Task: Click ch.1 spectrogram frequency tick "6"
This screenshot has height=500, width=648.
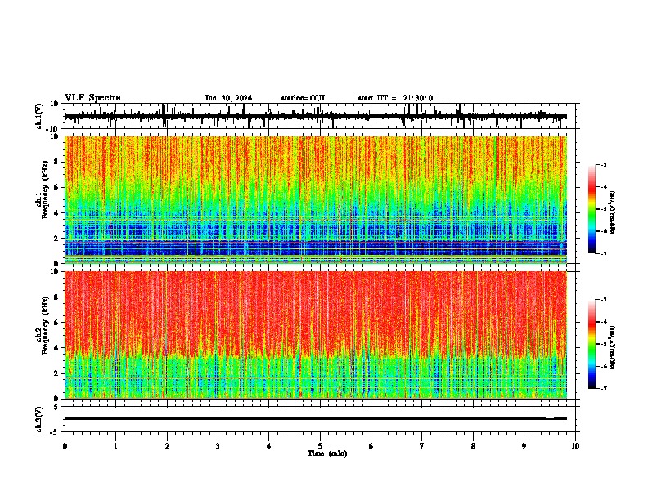Action: (x=57, y=187)
